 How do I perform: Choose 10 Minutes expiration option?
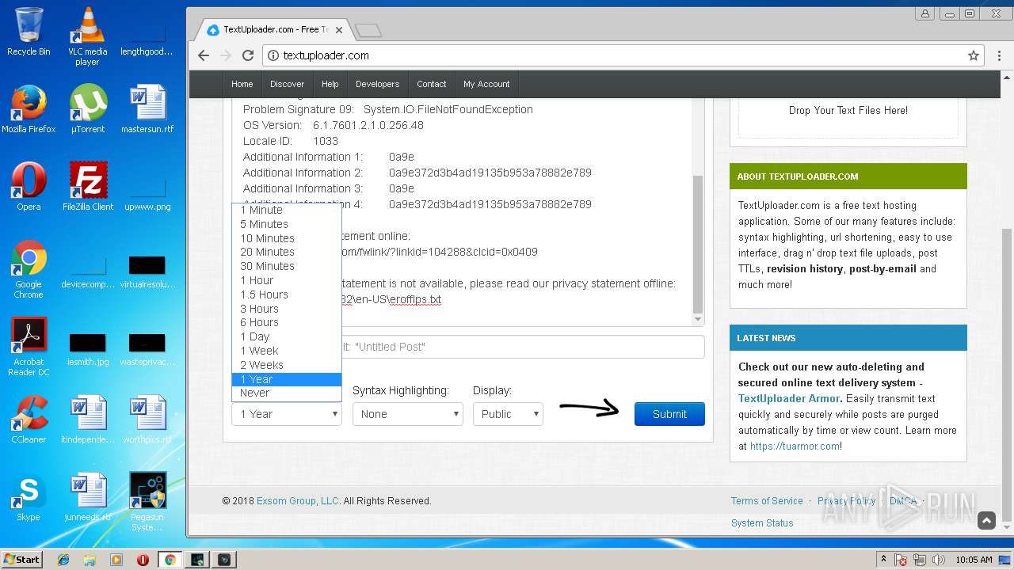click(287, 238)
